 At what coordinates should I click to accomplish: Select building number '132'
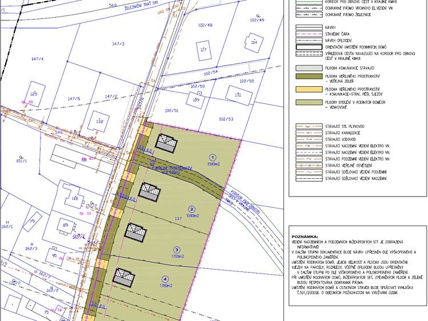[99, 121]
